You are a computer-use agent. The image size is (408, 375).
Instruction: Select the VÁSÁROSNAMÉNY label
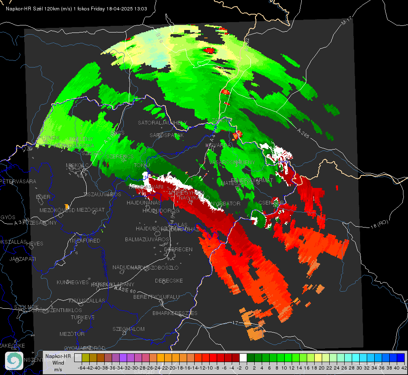coord(233,162)
